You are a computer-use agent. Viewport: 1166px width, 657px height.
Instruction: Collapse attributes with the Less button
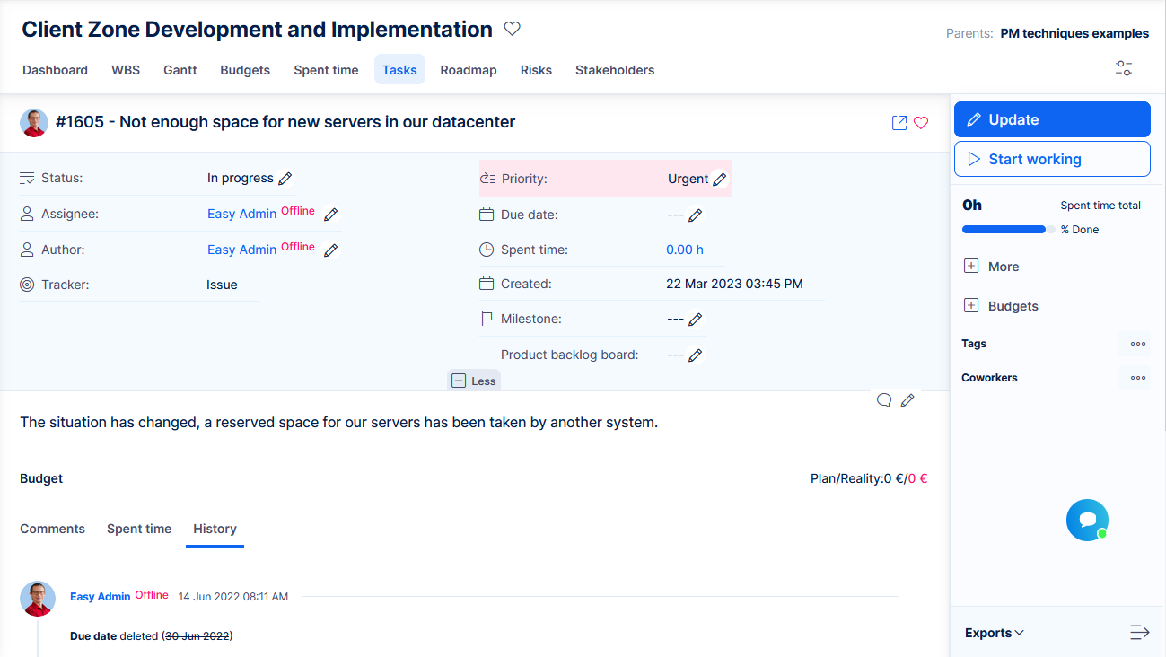(474, 381)
